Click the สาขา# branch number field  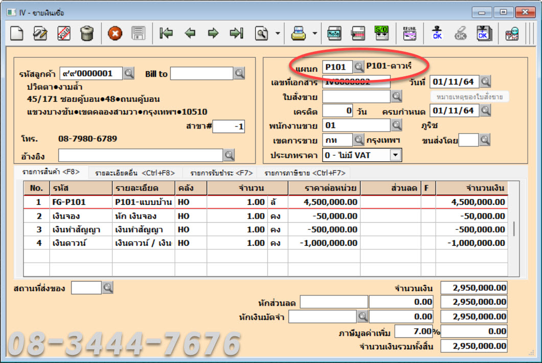click(x=229, y=126)
